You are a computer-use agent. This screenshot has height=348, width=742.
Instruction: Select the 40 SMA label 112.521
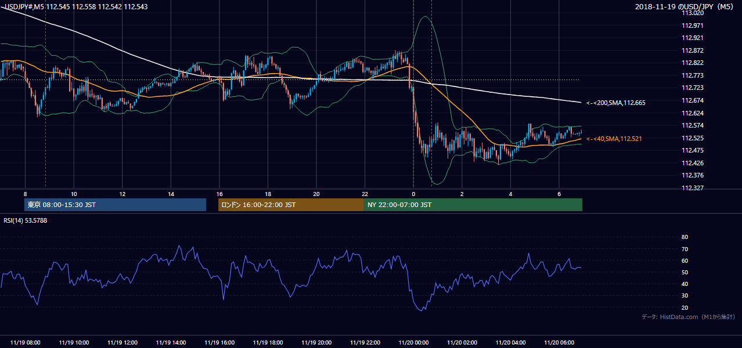[x=614, y=139]
